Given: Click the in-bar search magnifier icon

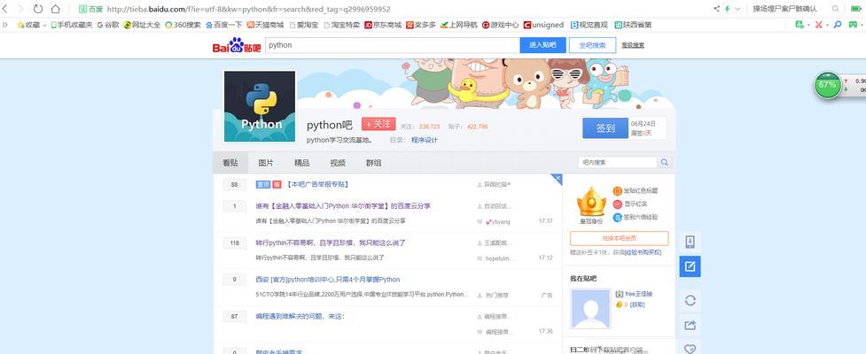Looking at the screenshot, I should tap(665, 162).
